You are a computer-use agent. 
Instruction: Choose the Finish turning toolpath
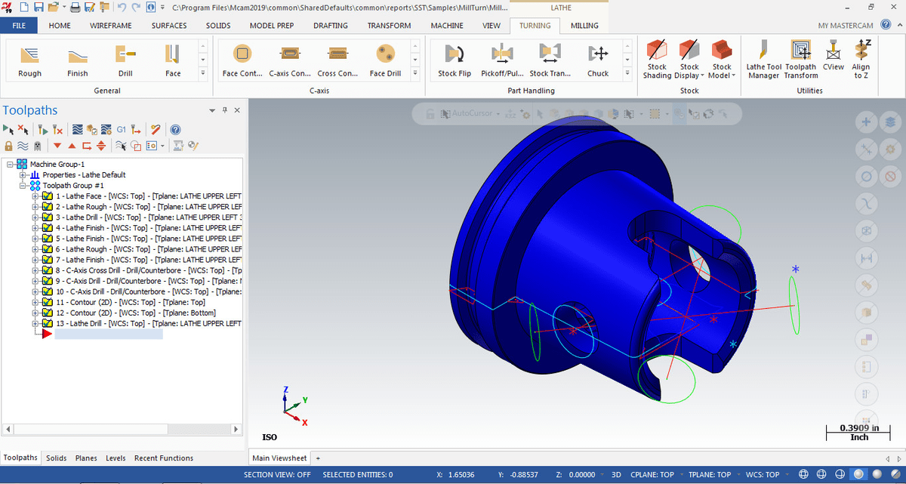[77, 59]
